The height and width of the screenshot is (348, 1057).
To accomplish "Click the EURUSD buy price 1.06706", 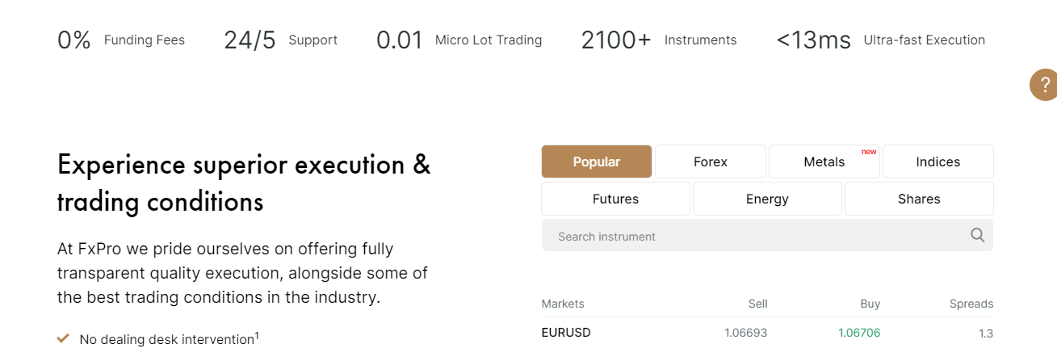I will 859,333.
